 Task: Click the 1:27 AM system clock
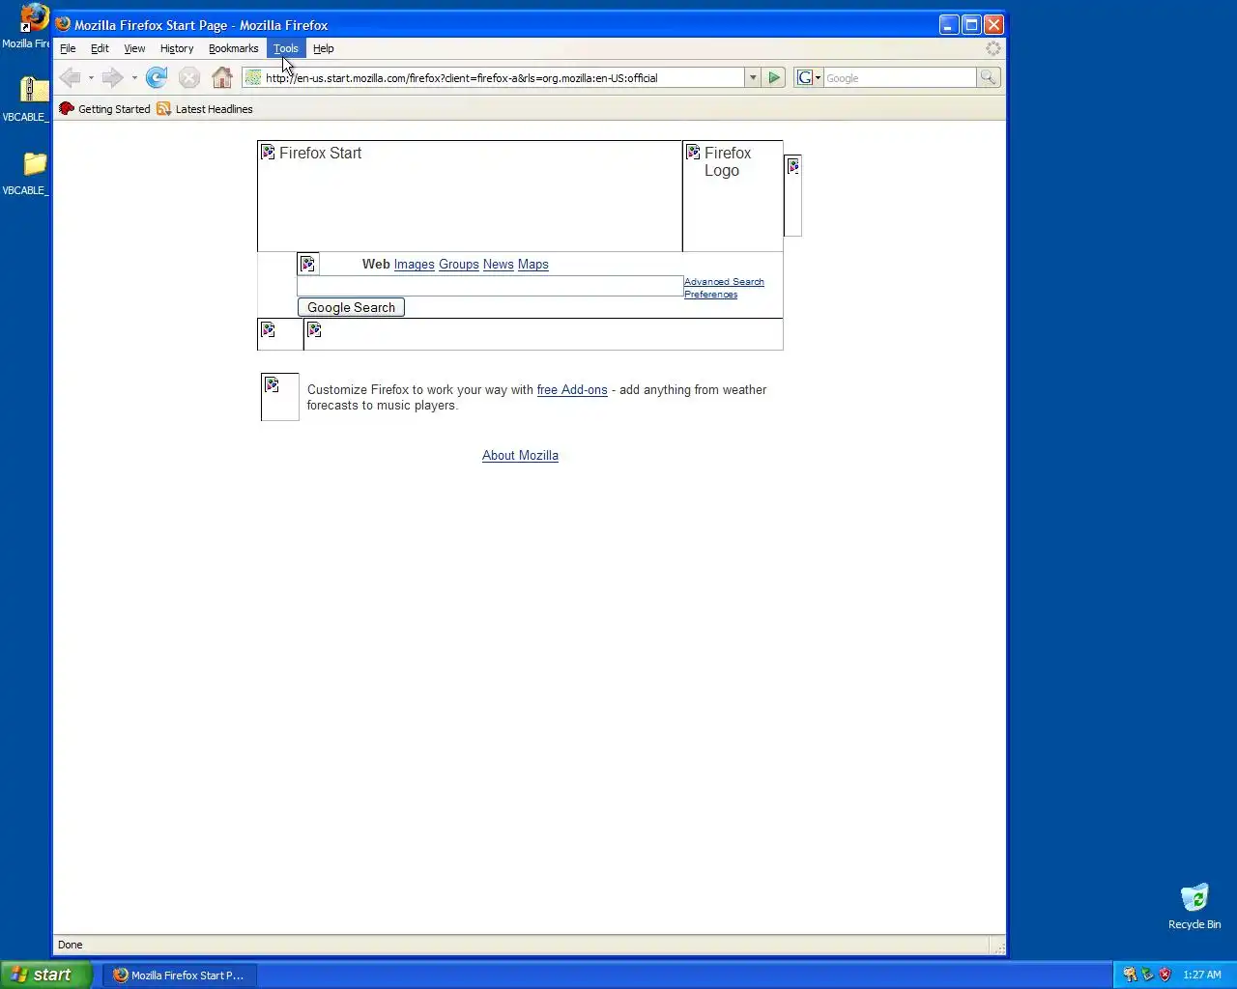(x=1202, y=975)
